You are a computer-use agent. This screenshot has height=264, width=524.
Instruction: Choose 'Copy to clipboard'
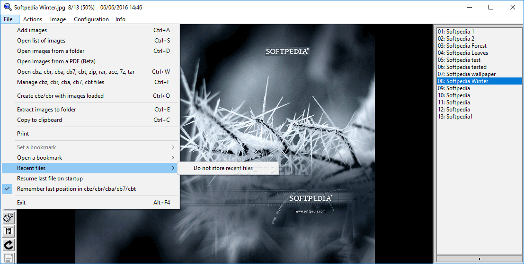click(90, 119)
